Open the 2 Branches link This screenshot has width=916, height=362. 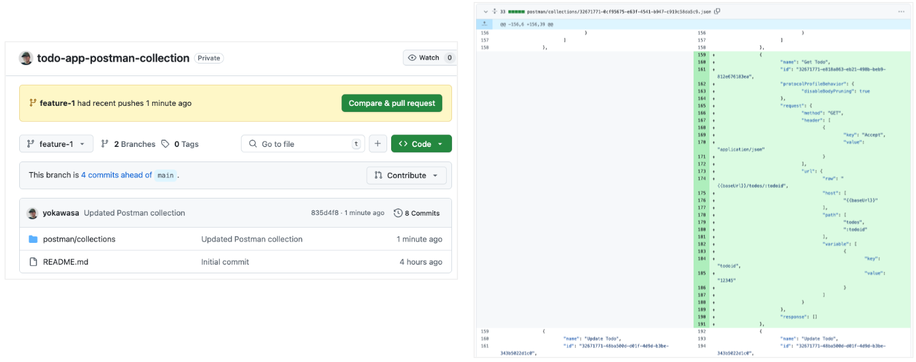tap(128, 144)
